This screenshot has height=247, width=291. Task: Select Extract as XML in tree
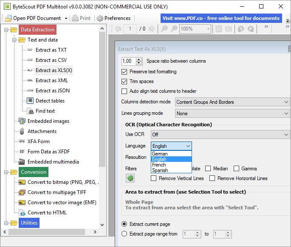click(52, 80)
